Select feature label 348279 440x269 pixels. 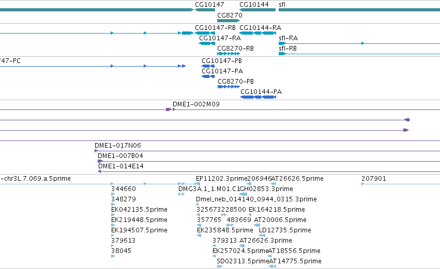point(124,199)
